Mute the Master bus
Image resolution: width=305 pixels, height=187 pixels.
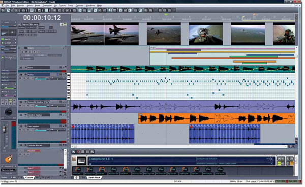coord(21,154)
